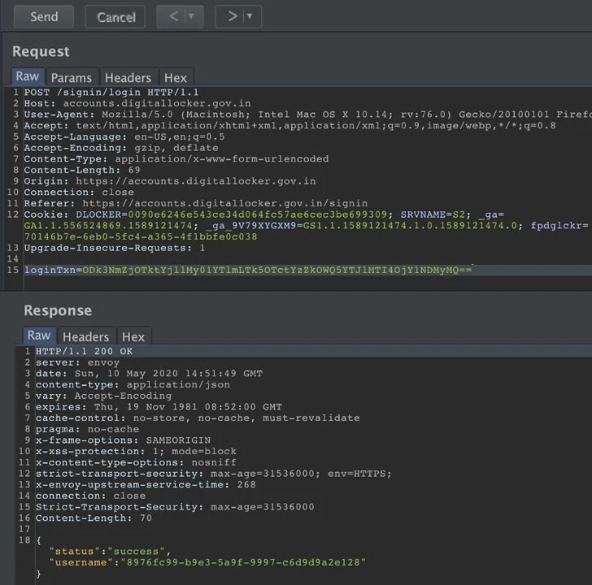592x585 pixels.
Task: Open the back history dropdown arrow
Action: click(x=191, y=16)
